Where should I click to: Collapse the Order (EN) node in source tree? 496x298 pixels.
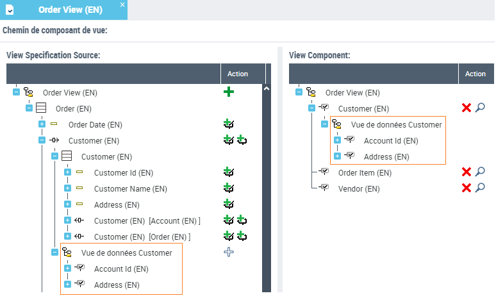(x=29, y=108)
